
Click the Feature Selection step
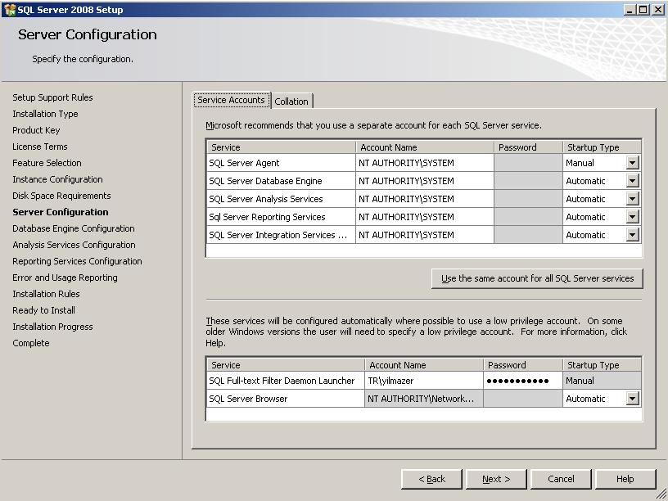47,163
